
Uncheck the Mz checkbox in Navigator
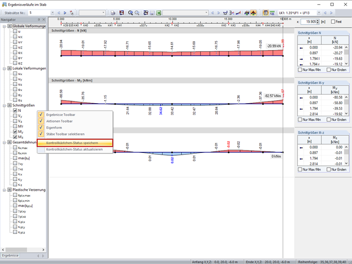15,137
